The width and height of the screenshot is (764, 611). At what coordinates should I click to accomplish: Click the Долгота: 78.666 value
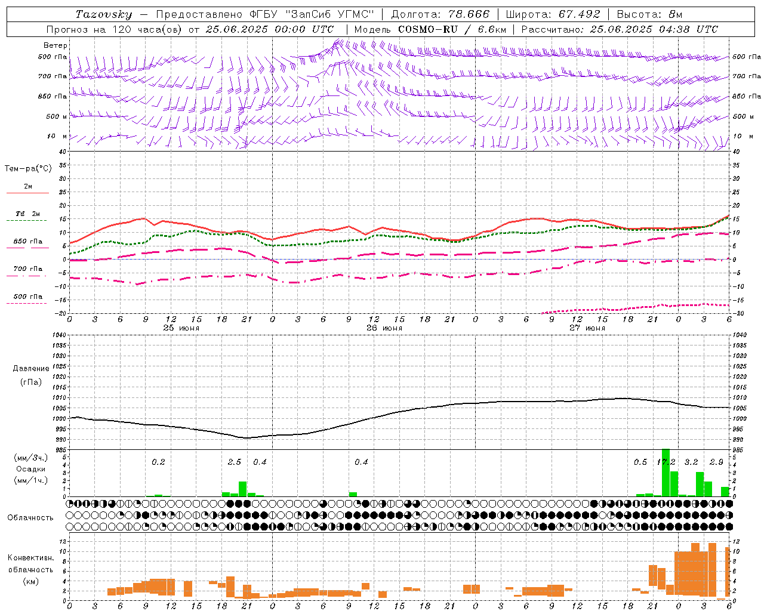[x=440, y=14]
